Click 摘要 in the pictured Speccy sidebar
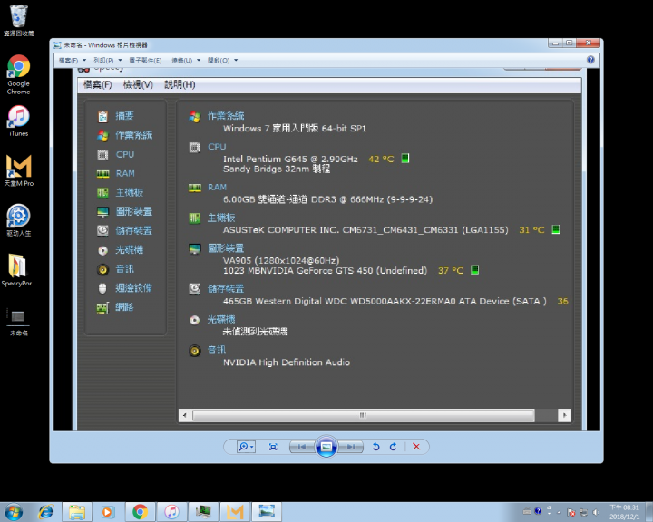 (124, 116)
